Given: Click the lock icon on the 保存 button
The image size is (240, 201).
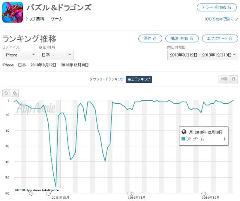Looking at the screenshot, I should point(155,39).
